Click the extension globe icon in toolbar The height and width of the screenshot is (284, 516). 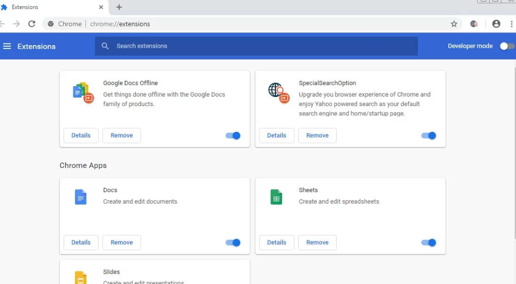click(474, 24)
